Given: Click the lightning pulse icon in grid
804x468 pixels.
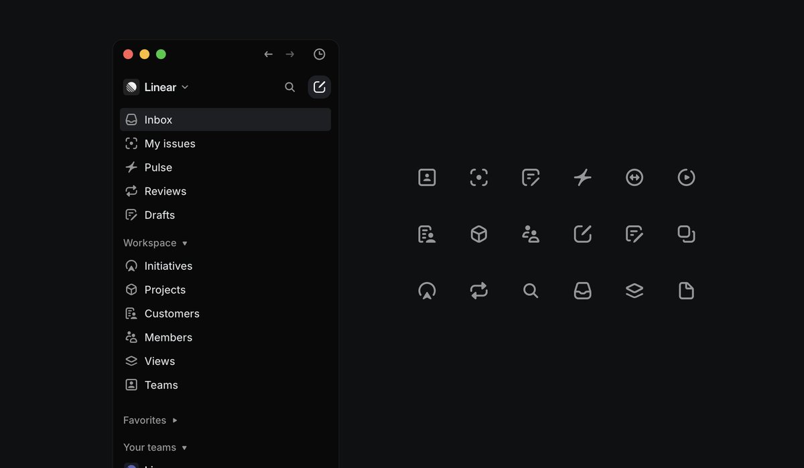Looking at the screenshot, I should point(583,177).
